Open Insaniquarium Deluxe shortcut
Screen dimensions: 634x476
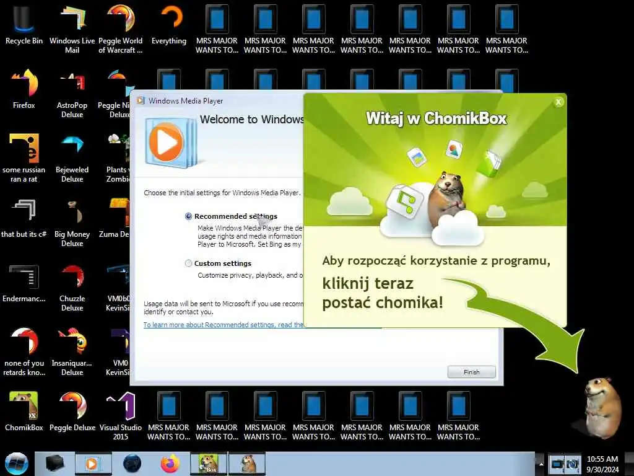coord(72,352)
